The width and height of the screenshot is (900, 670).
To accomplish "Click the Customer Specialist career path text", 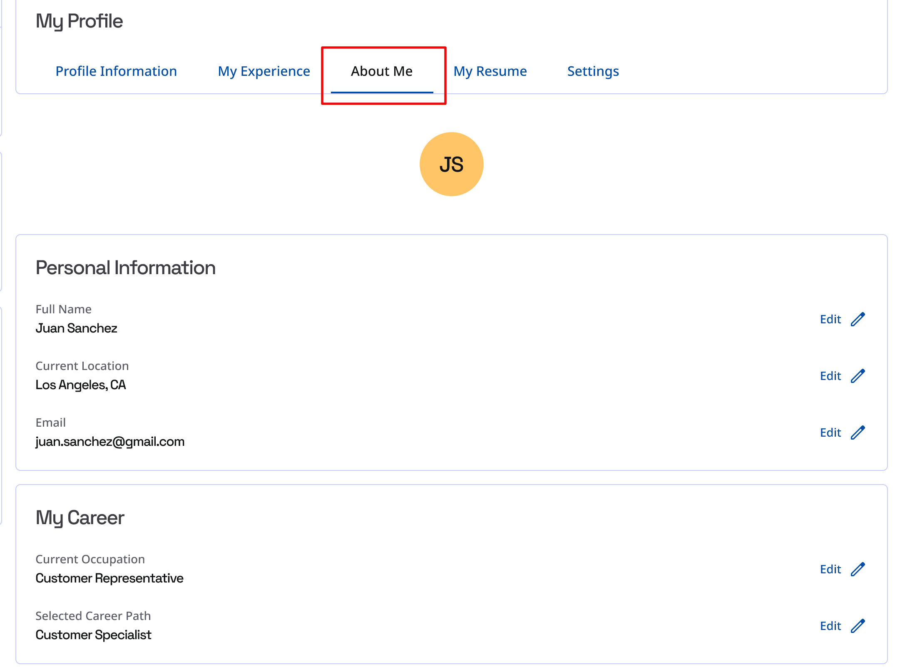I will (93, 635).
